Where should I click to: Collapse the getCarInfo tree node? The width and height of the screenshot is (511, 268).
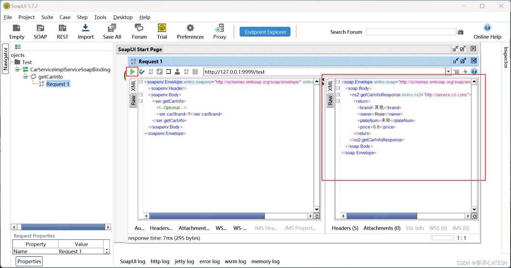coord(26,77)
